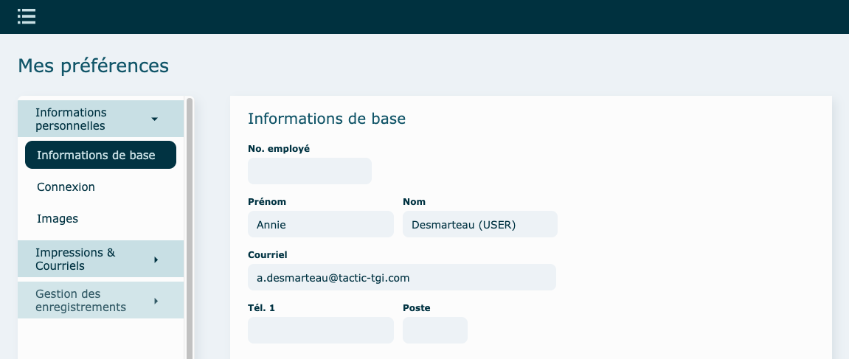The height and width of the screenshot is (359, 849).
Task: Focus the No. employé input field
Action: pos(309,171)
